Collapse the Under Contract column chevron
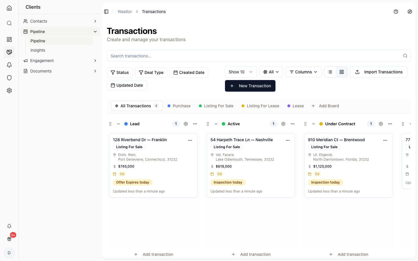 click(x=313, y=124)
